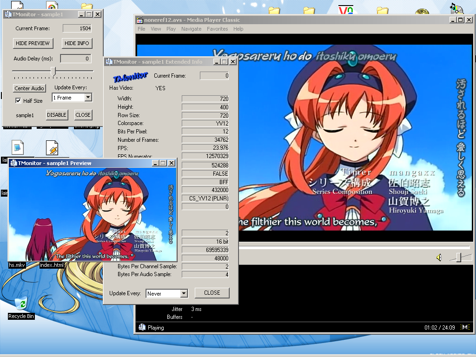Click the sample1 Preview window title icon
Image resolution: width=476 pixels, height=357 pixels.
coord(13,163)
